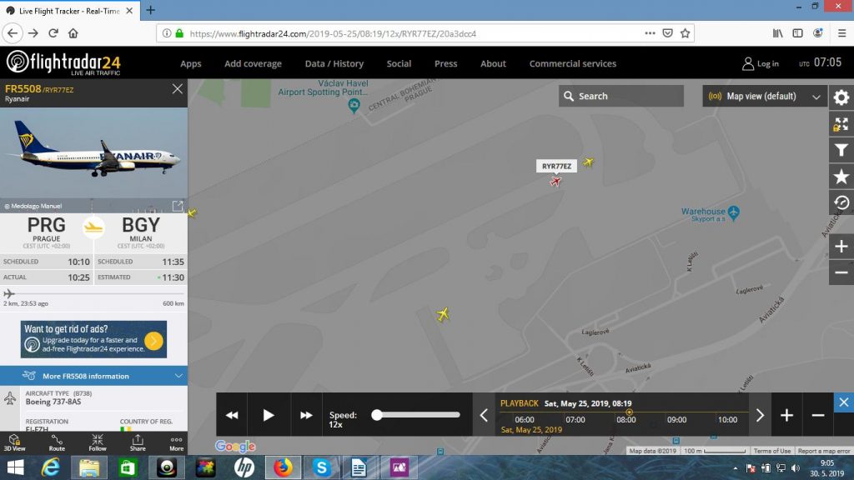The width and height of the screenshot is (854, 480).
Task: Open the flight filter funnel icon
Action: [x=841, y=150]
